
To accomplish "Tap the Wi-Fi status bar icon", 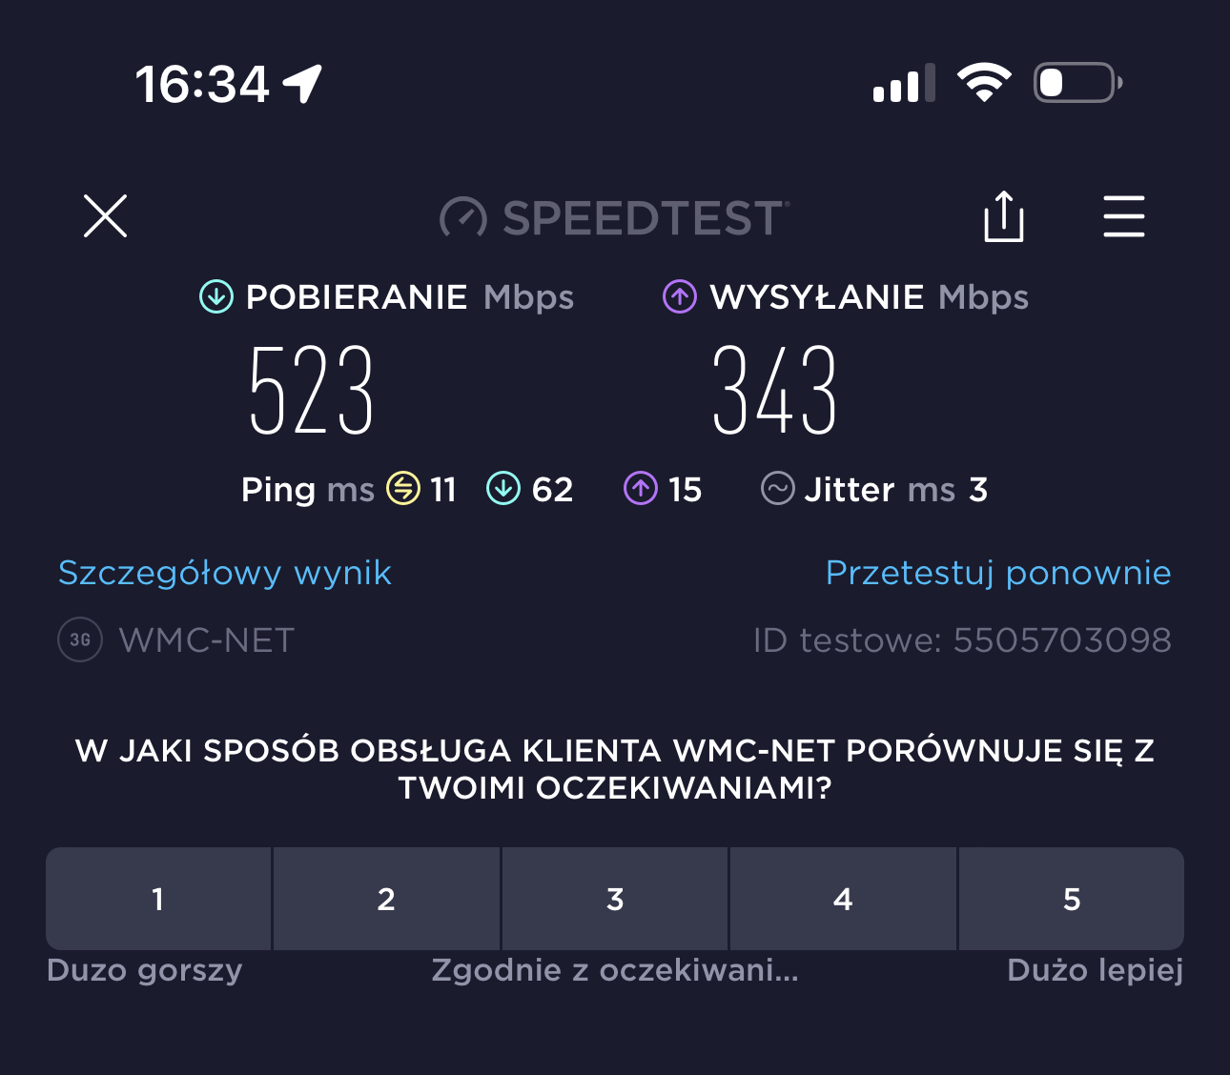I will (x=984, y=83).
